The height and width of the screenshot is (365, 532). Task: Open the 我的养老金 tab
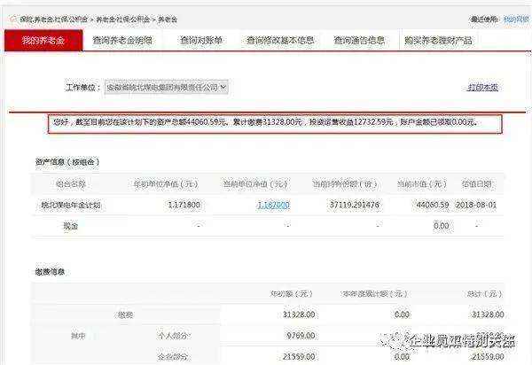pos(43,41)
